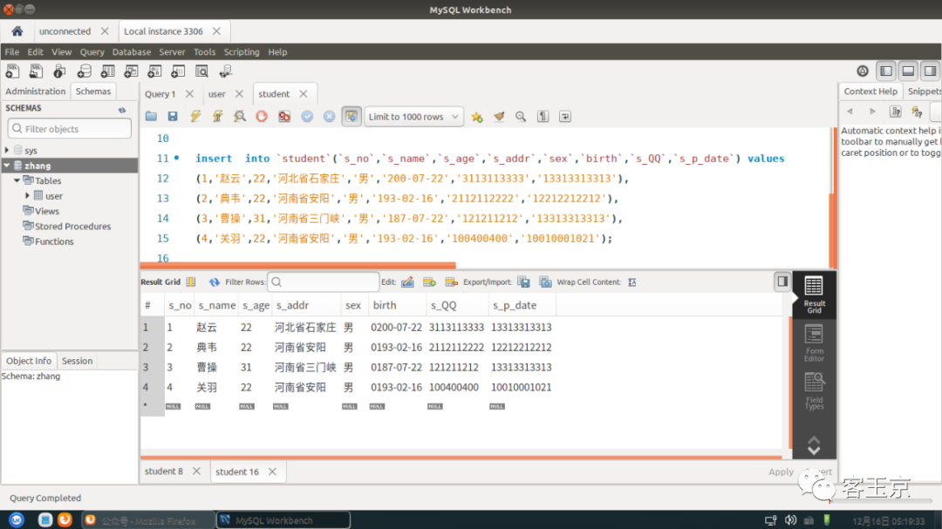Create new view toolbar icon
Image resolution: width=942 pixels, height=529 pixels.
tap(131, 71)
